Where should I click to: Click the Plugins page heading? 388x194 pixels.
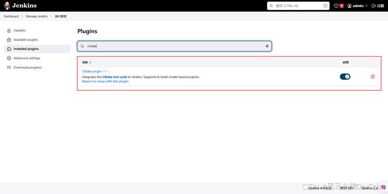click(x=87, y=31)
